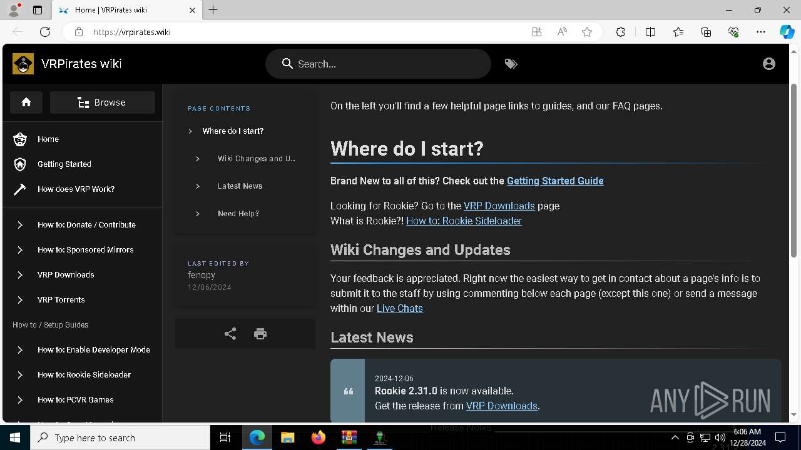Share this page using share icon
Viewport: 801px width, 450px height.
pyautogui.click(x=230, y=334)
